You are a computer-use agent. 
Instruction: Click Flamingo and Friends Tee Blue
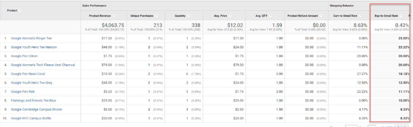tap(33, 101)
